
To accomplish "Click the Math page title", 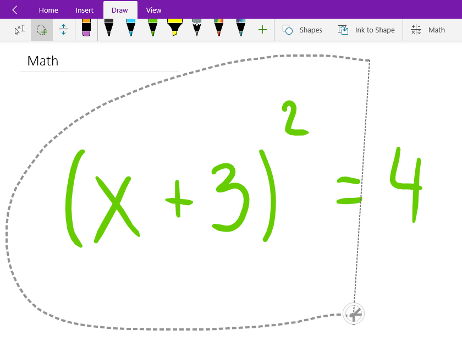I will click(42, 61).
